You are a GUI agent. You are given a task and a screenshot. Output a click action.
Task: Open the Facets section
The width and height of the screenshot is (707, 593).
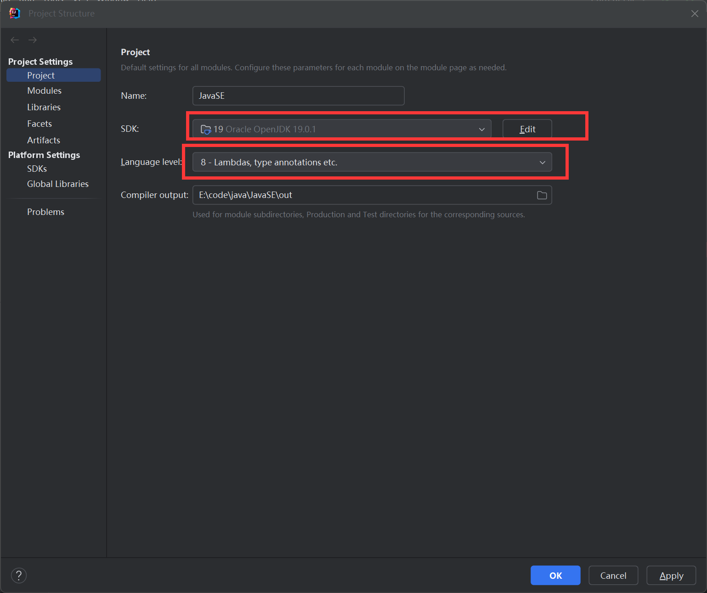pyautogui.click(x=40, y=124)
